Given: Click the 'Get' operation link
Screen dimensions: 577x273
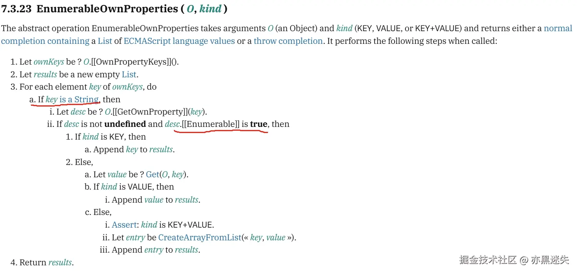Looking at the screenshot, I should click(152, 174).
